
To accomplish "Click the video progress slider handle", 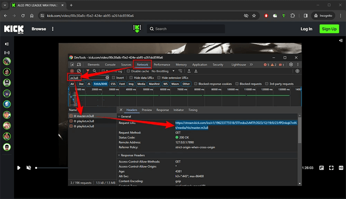I will [x=36, y=168].
